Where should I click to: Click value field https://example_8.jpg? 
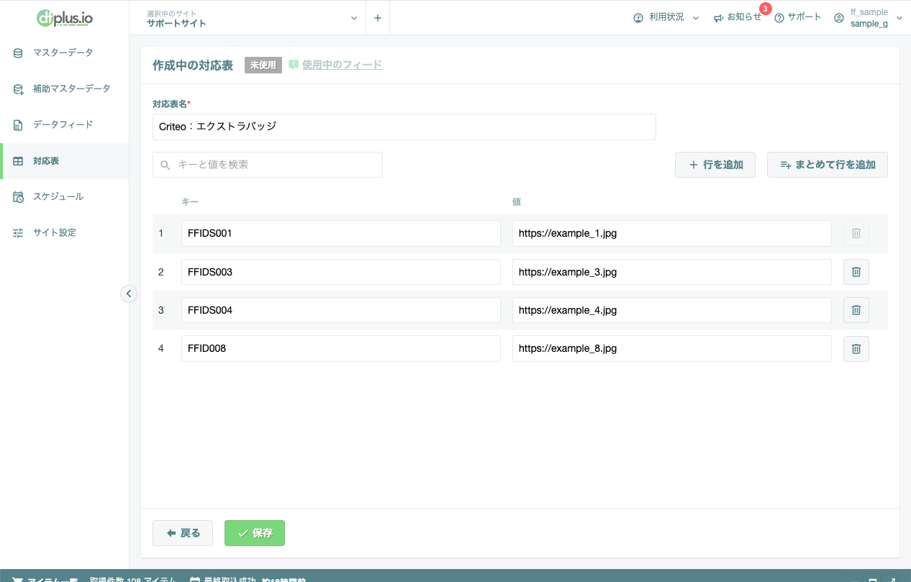click(x=672, y=348)
